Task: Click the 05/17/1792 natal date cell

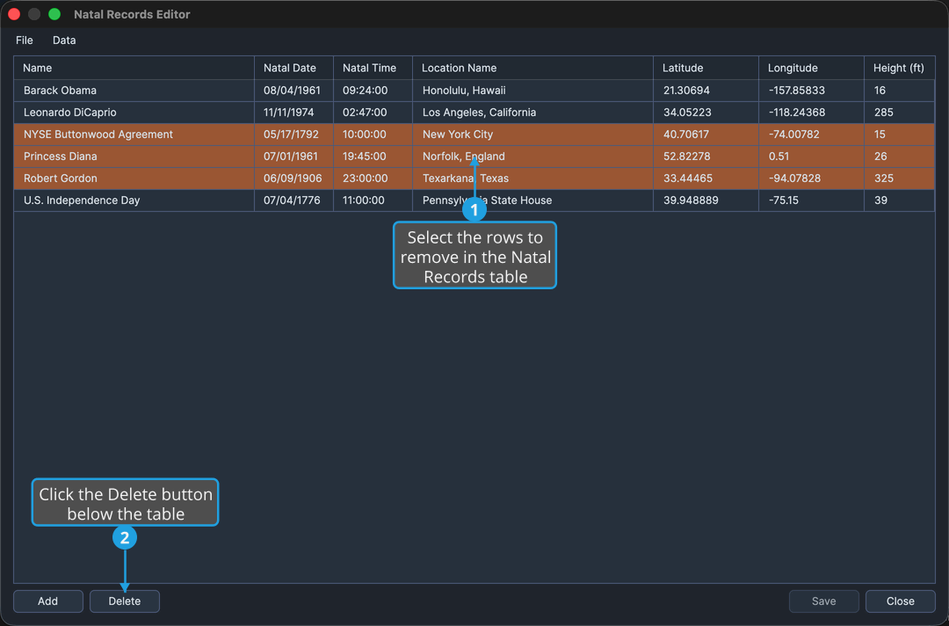Action: [293, 135]
